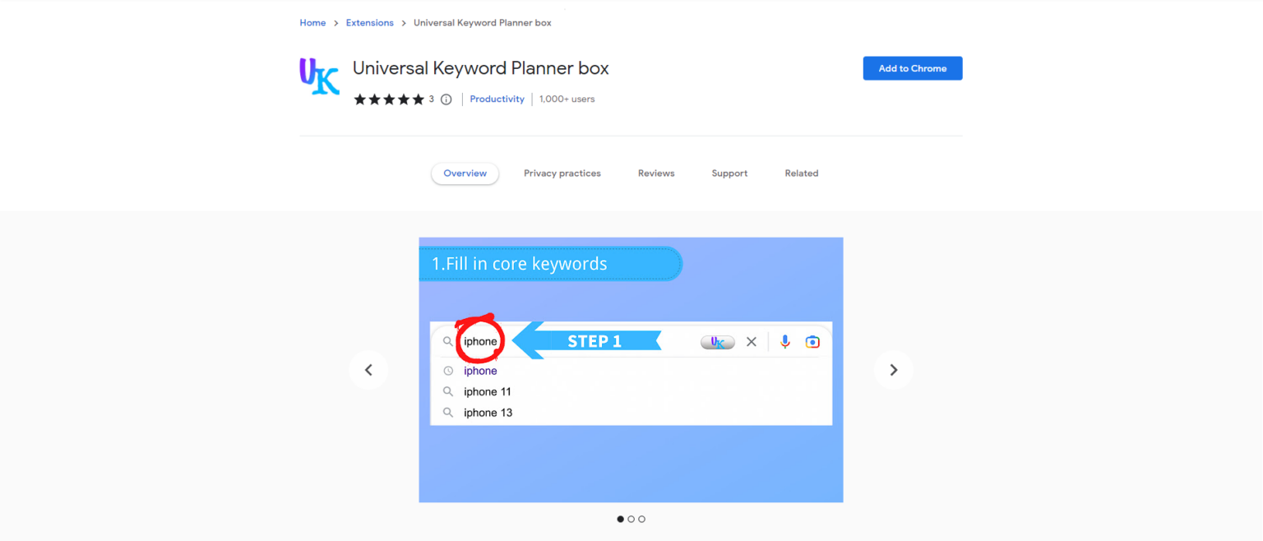The width and height of the screenshot is (1263, 541).
Task: Go back using the left carousel arrow
Action: (368, 369)
